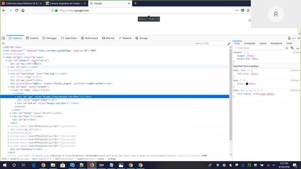Switch to Firefox on the taskbar
The height and width of the screenshot is (169, 301).
92,165
